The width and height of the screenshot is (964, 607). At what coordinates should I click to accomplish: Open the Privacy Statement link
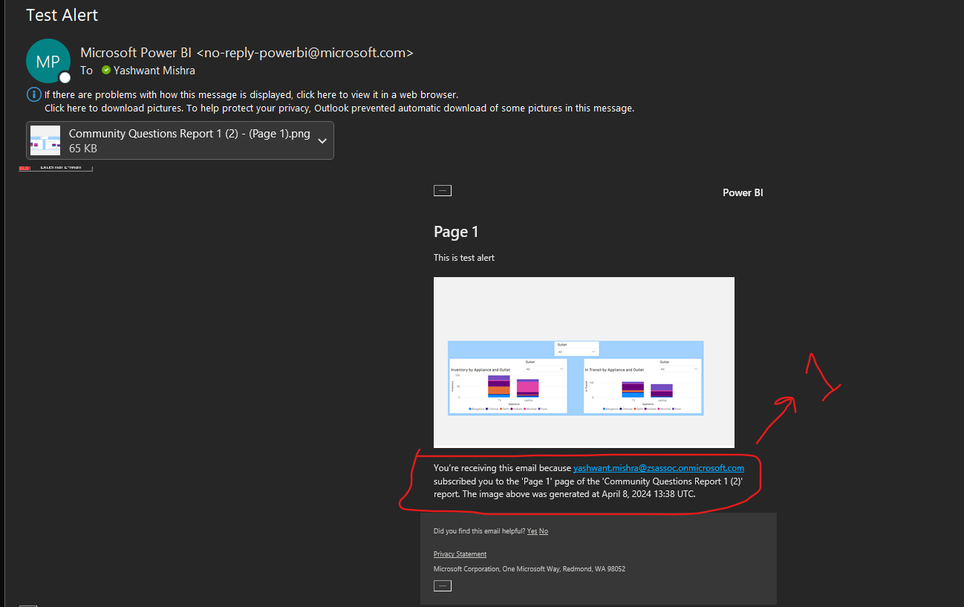click(460, 554)
